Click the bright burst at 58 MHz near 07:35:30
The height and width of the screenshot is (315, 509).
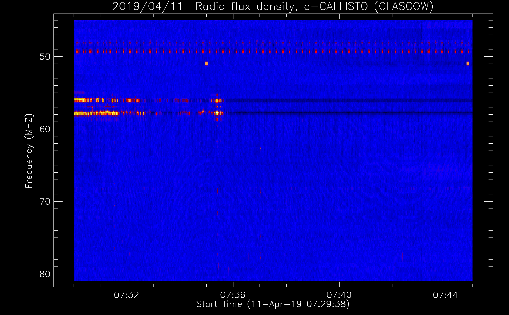(217, 113)
